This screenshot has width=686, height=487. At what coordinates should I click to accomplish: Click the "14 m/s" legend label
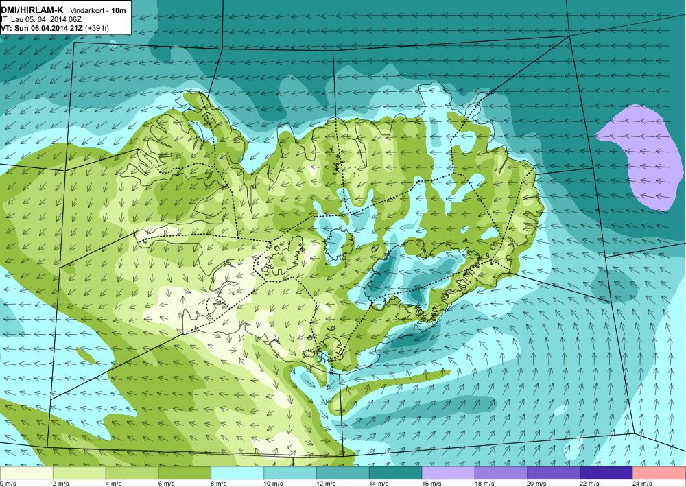pyautogui.click(x=379, y=484)
